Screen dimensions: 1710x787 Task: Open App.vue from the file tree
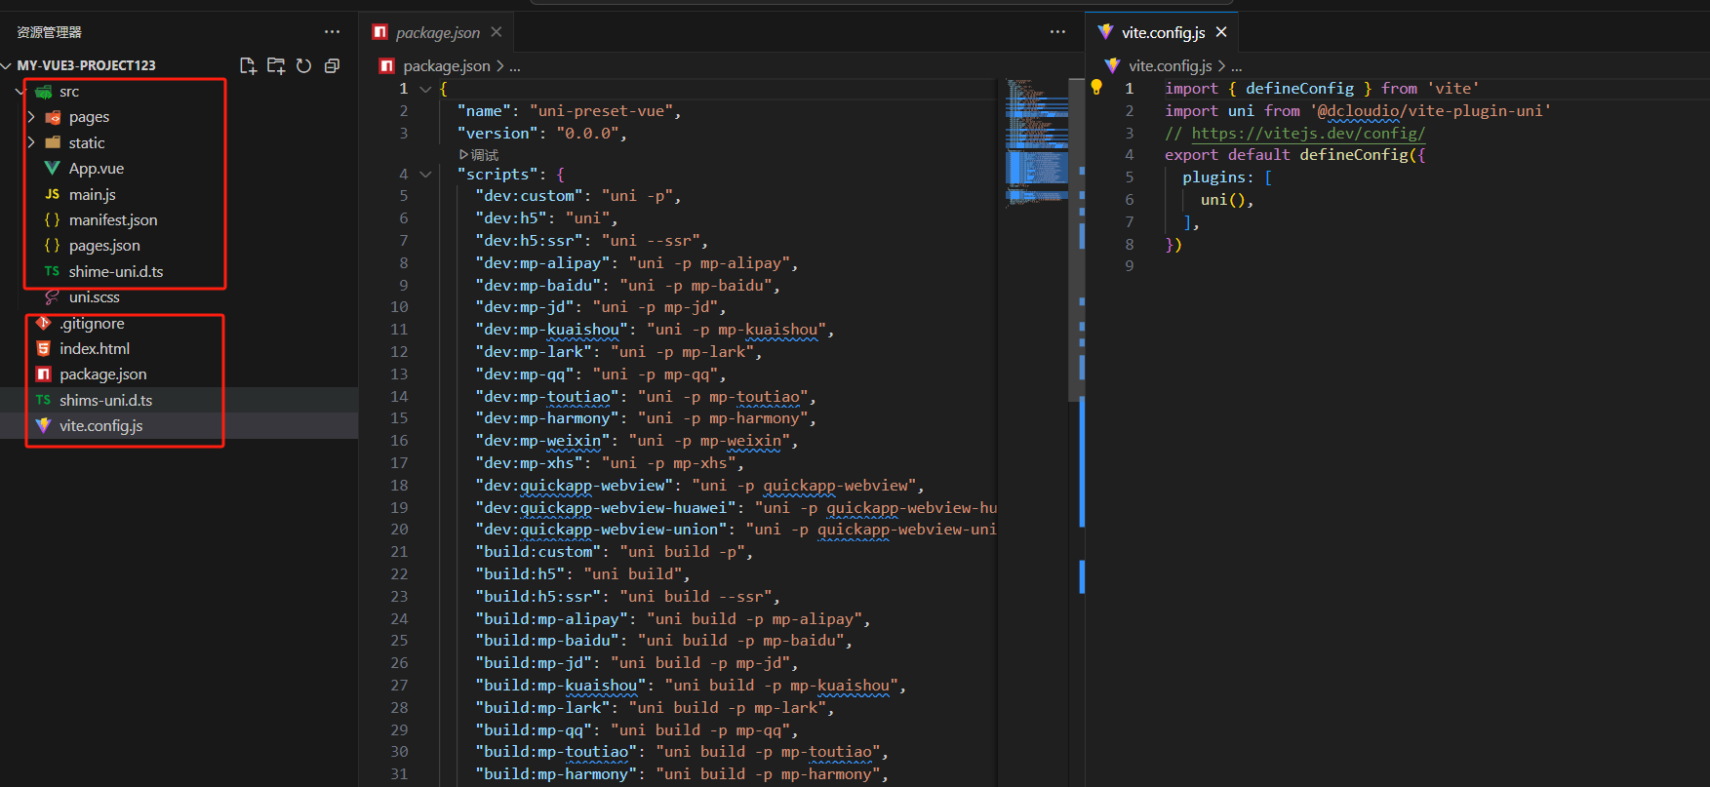pos(97,169)
